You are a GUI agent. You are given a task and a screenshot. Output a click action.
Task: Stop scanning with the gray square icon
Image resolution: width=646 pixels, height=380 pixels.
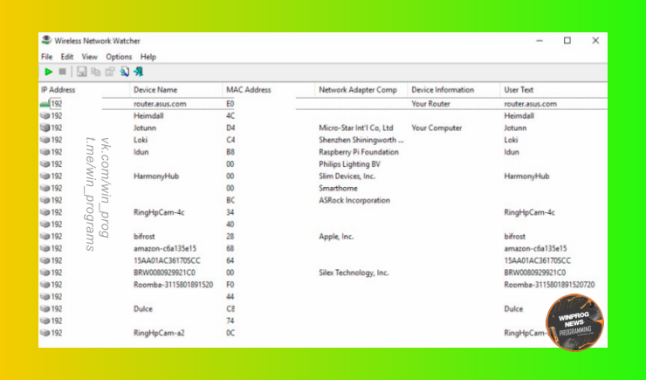click(x=62, y=72)
